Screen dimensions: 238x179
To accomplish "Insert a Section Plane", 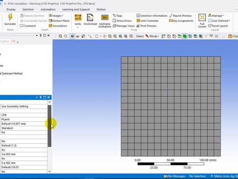I will tap(59, 21).
